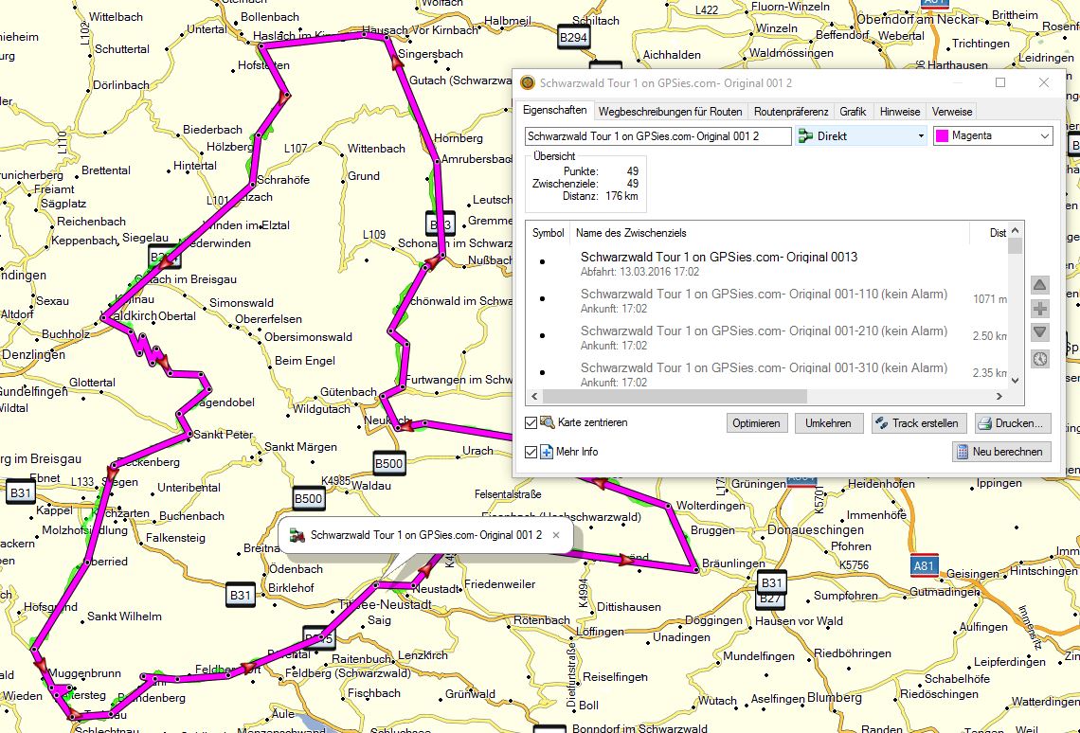Open the Magenta color dropdown
Image resolution: width=1080 pixels, height=733 pixels.
coord(992,136)
